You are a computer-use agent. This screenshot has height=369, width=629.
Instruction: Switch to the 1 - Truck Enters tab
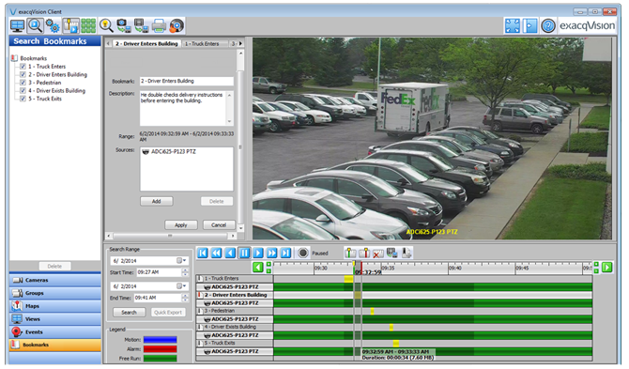click(202, 44)
